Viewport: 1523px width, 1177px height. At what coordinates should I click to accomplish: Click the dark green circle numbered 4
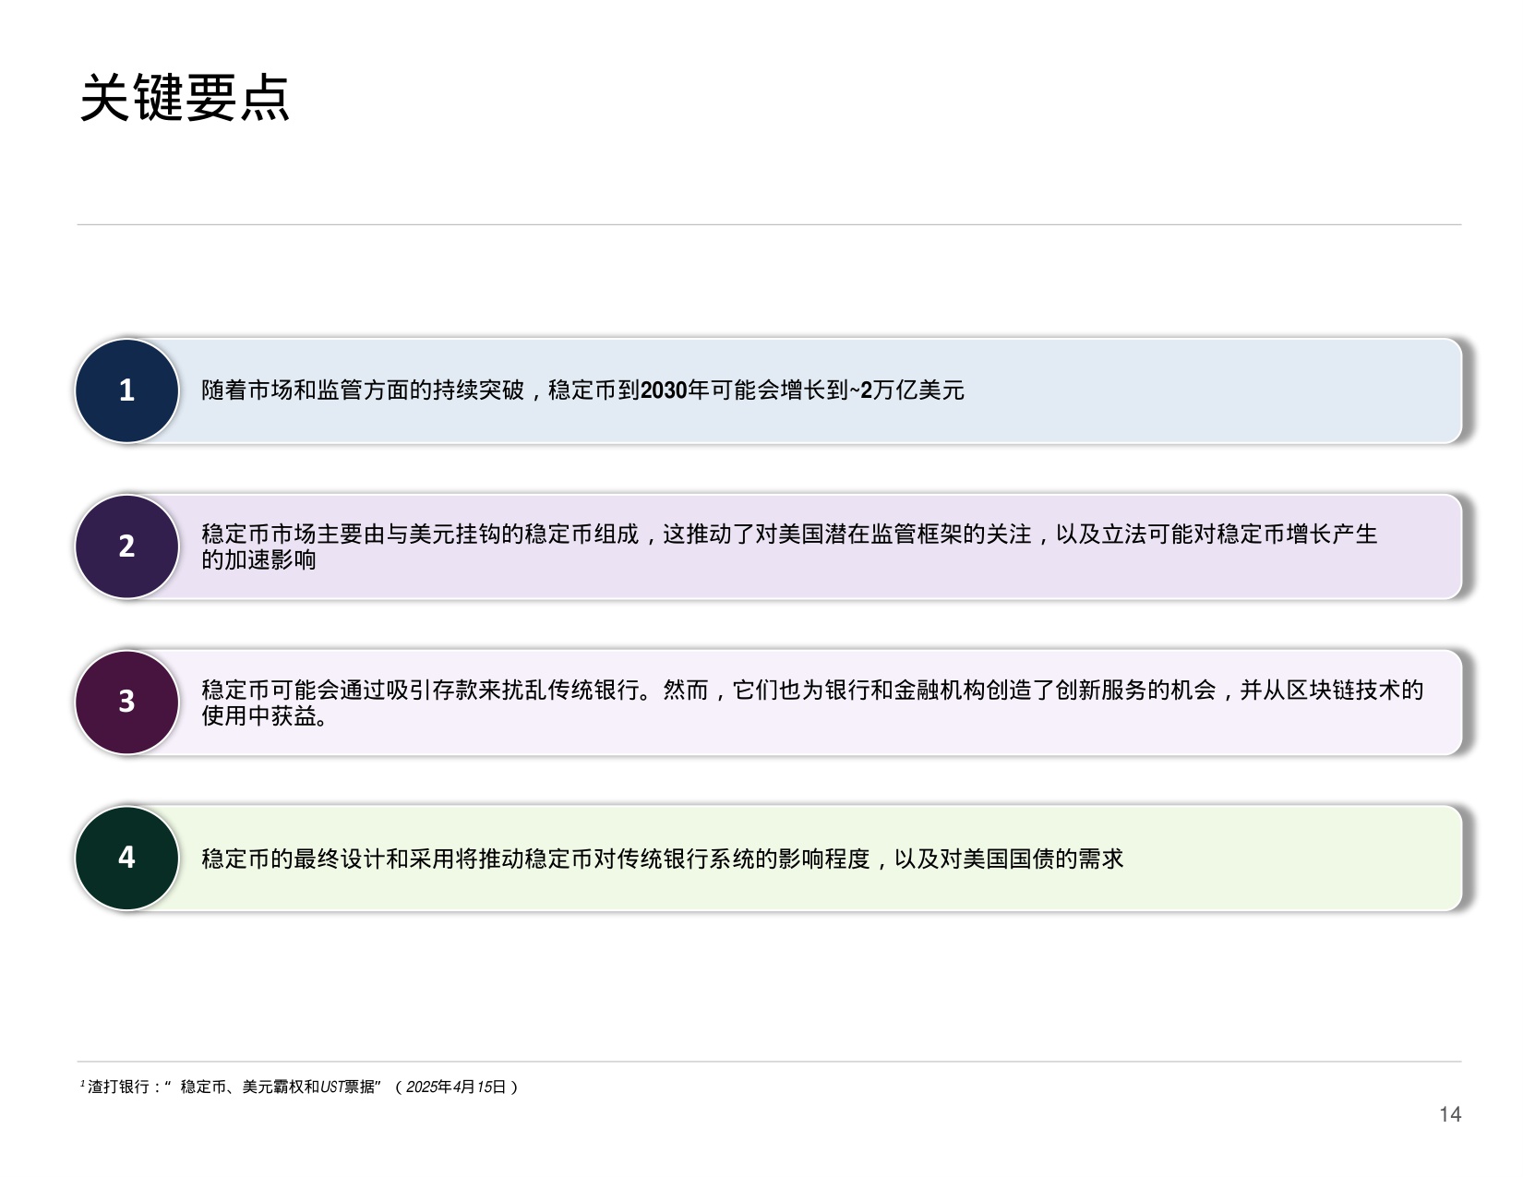coord(126,859)
